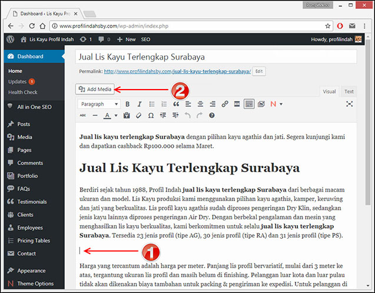Image resolution: width=375 pixels, height=293 pixels.
Task: Open Home under Dashboard
Action: (x=15, y=71)
